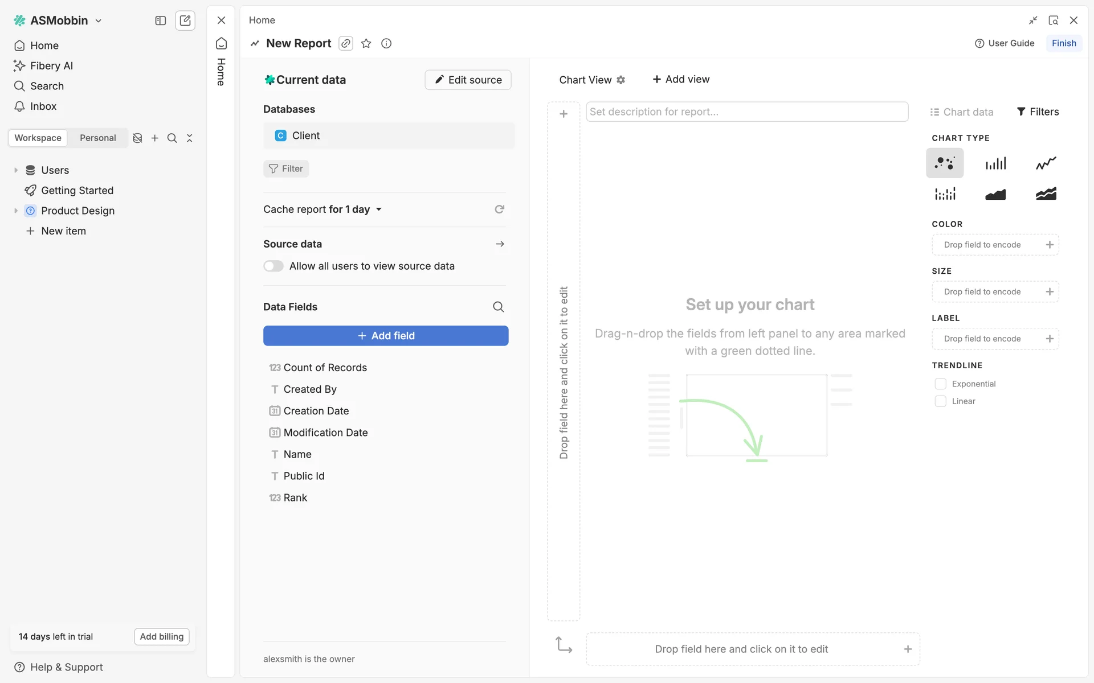Screen dimensions: 1094x683
Task: Enable the Exponential trendline checkbox
Action: pyautogui.click(x=941, y=384)
